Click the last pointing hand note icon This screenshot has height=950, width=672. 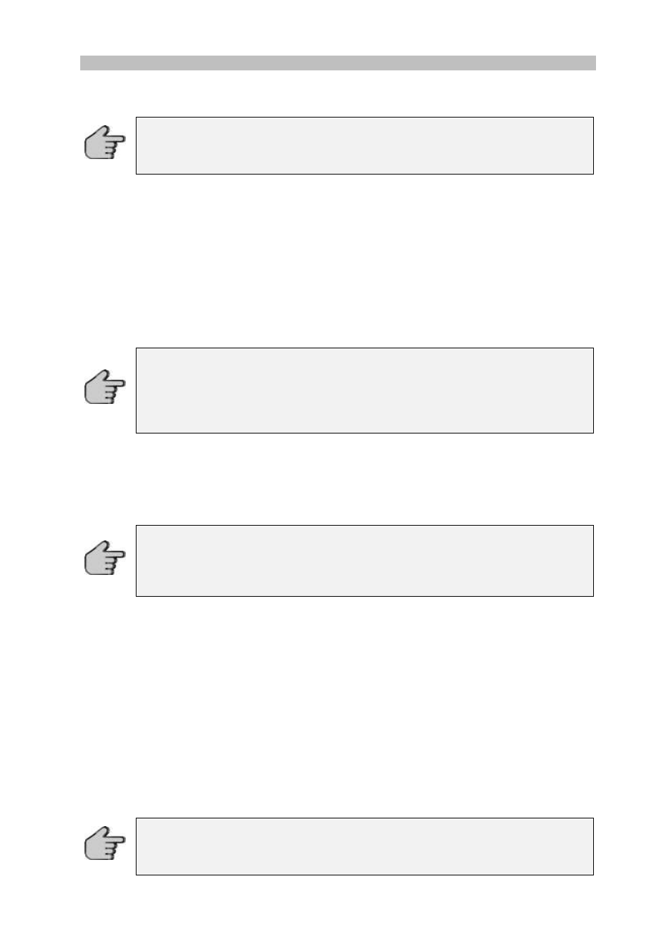(105, 843)
